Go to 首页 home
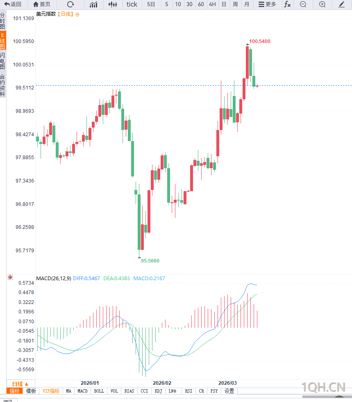This screenshot has height=402, width=352. (42, 5)
